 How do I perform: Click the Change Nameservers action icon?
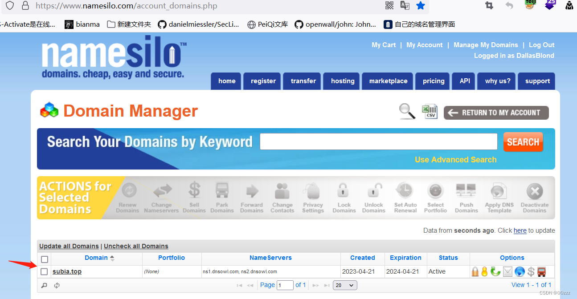[162, 191]
